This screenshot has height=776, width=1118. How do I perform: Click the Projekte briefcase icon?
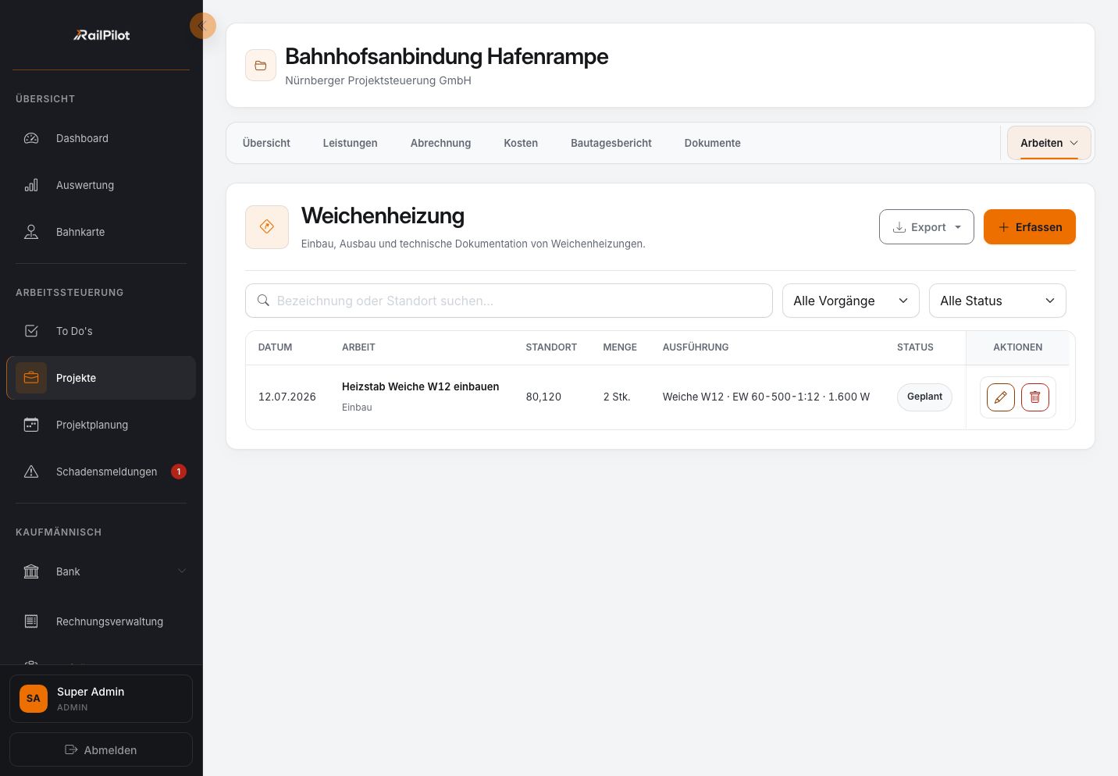click(x=31, y=378)
